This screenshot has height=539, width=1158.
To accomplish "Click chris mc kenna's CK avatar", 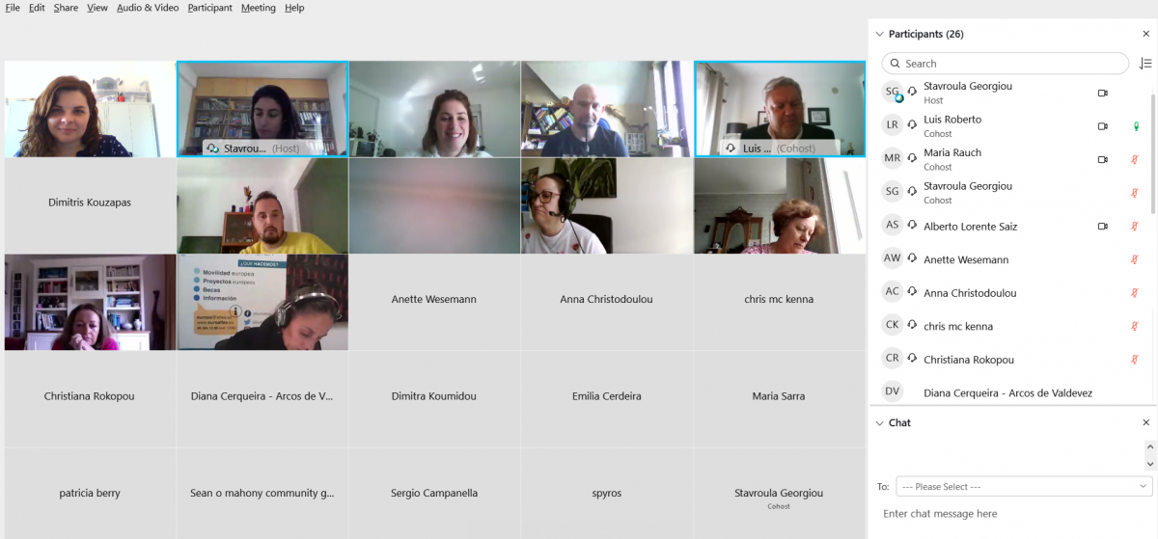I will pyautogui.click(x=892, y=326).
